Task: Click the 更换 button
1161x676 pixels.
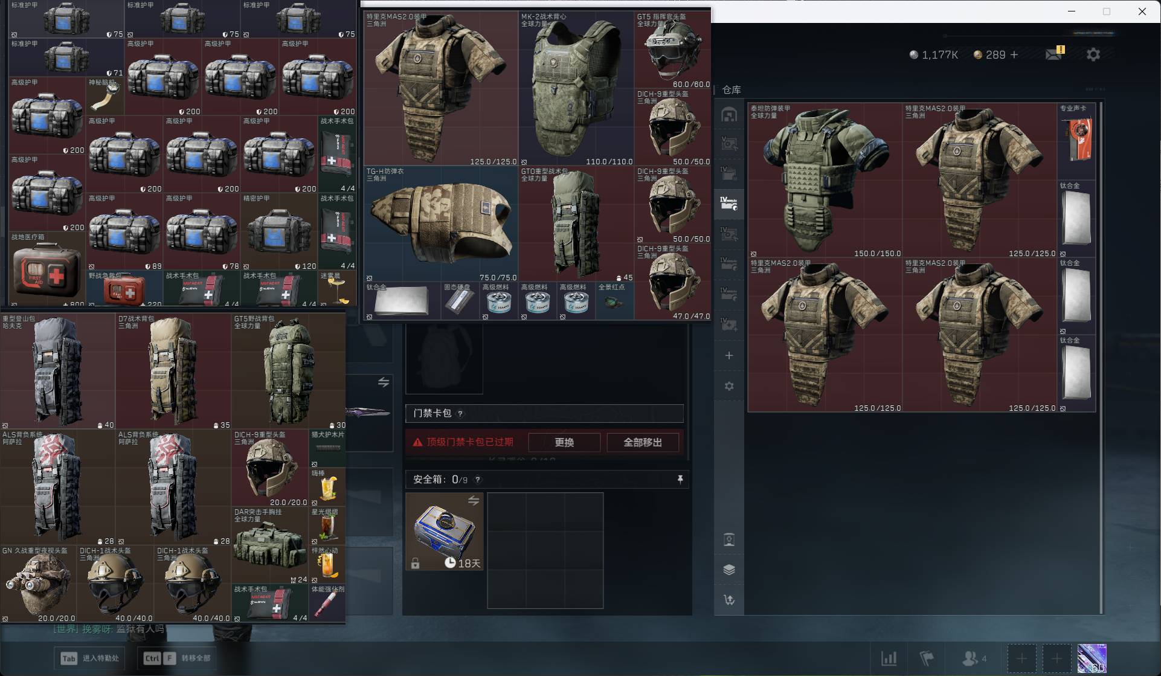Action: (564, 442)
